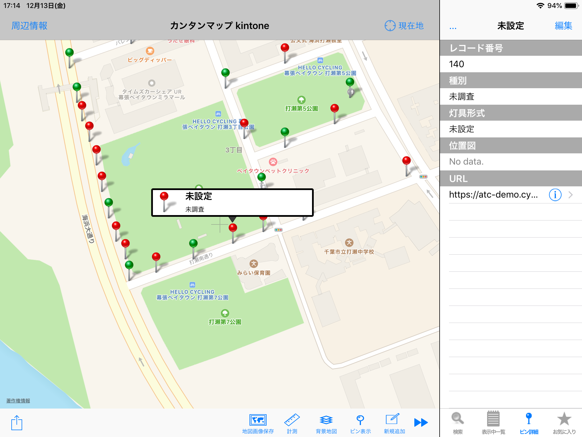Tap the red pin at far right roadside
Viewport: 582px width, 437px height.
coord(407,160)
